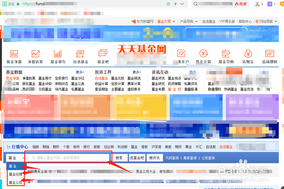Open the 基金导购 Buy icon
Image resolution: width=284 pixels, height=189 pixels.
tap(226, 53)
